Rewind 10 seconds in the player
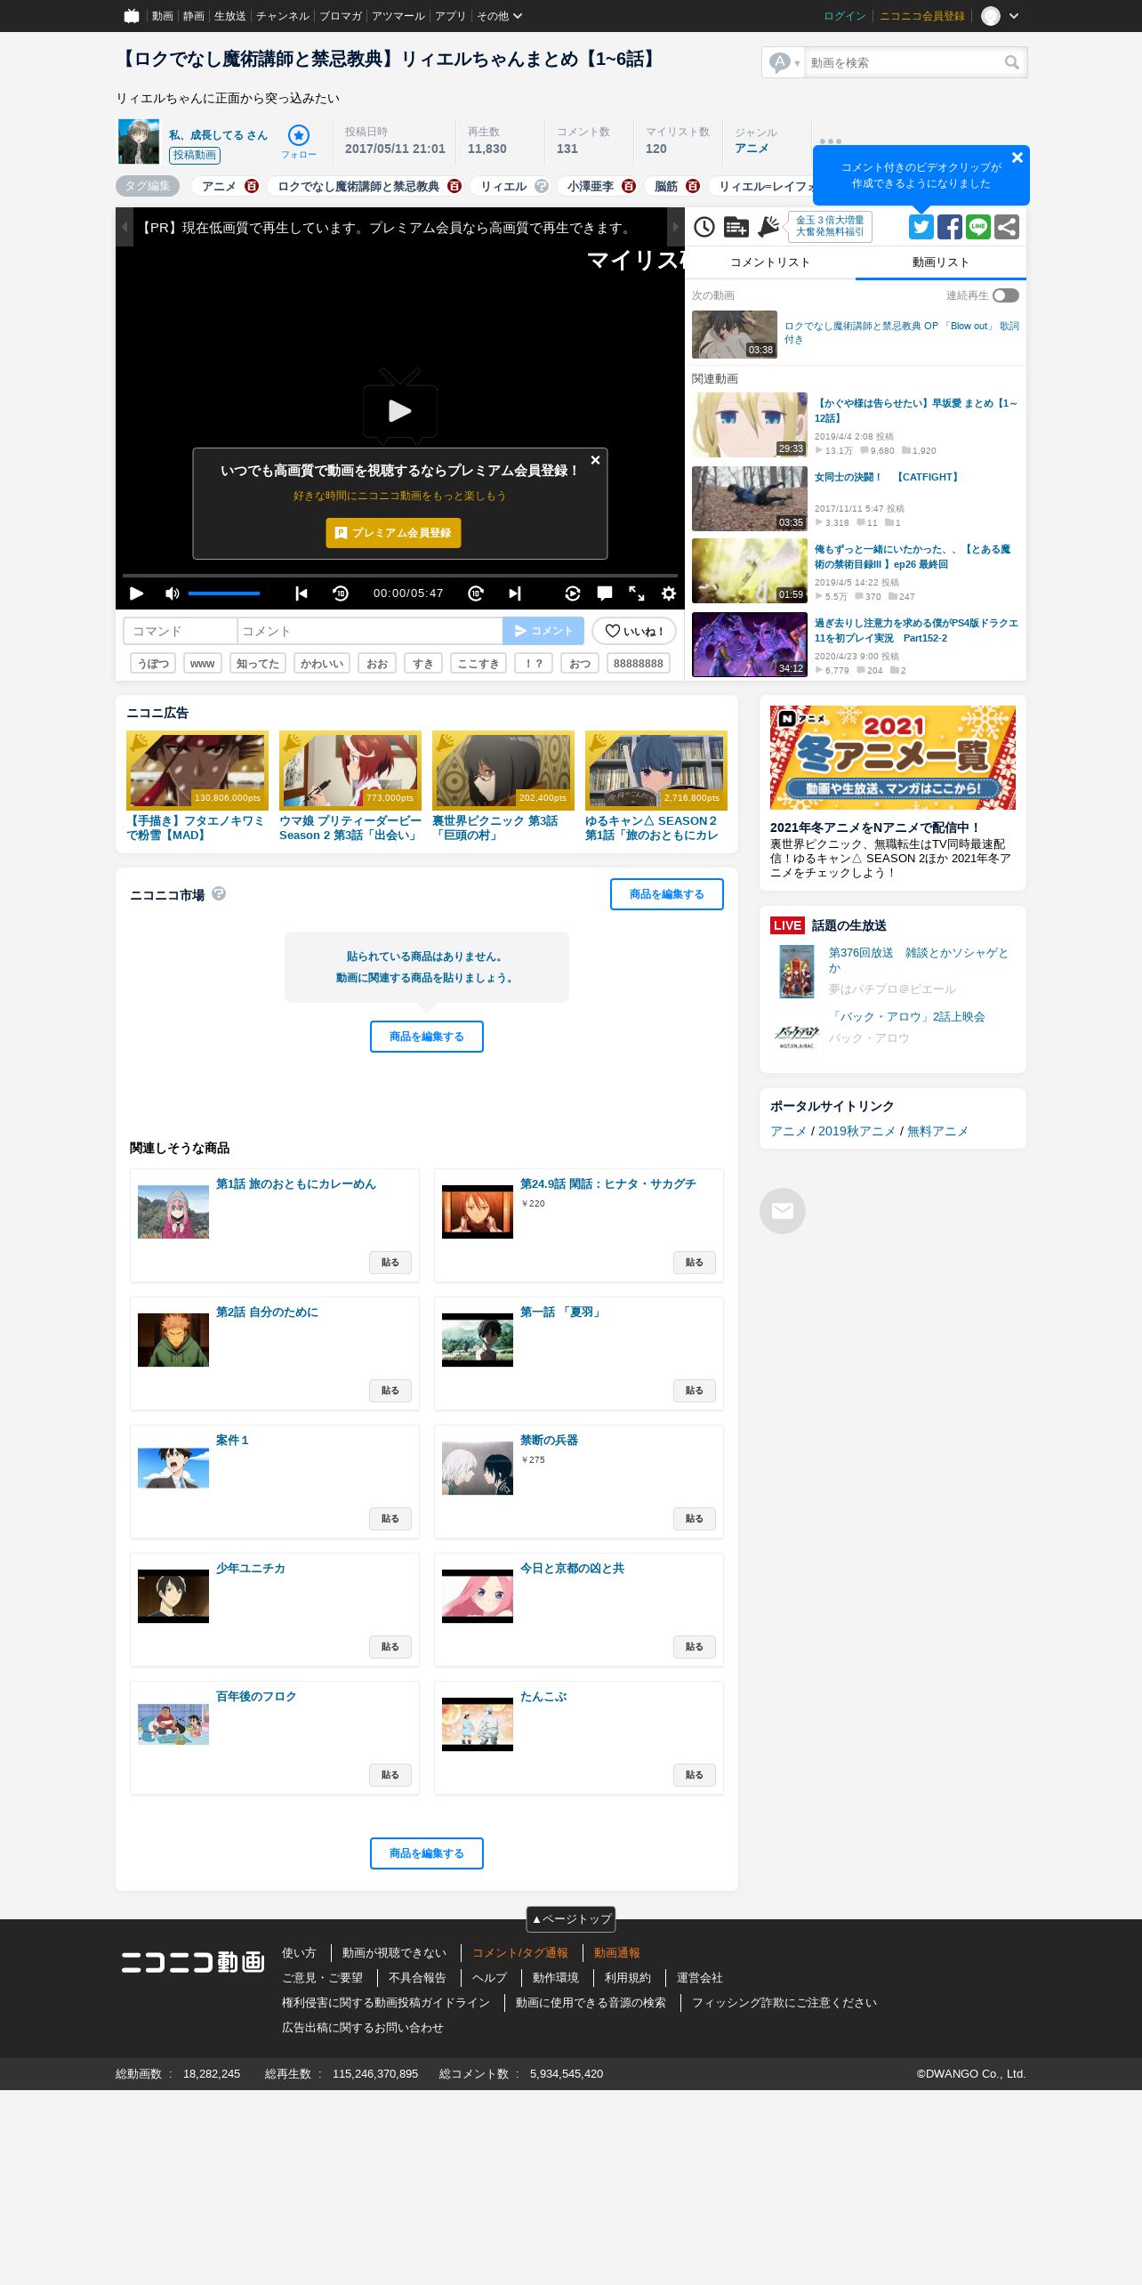Image resolution: width=1142 pixels, height=2285 pixels. [x=341, y=593]
